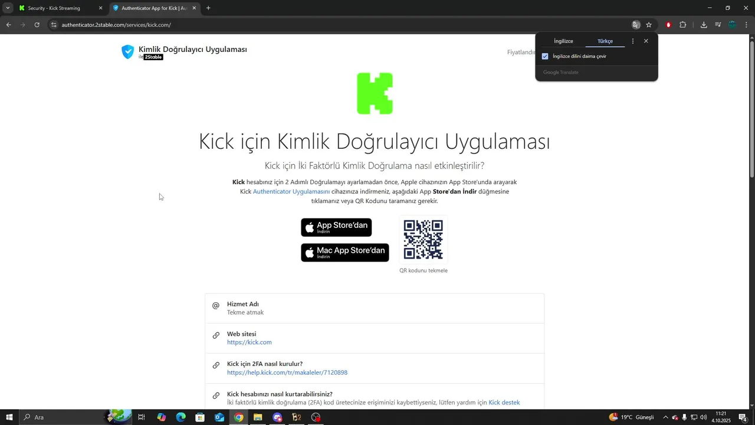Toggle 'İngilizce dilini daima çevir' checkbox
The height and width of the screenshot is (425, 755).
[545, 56]
